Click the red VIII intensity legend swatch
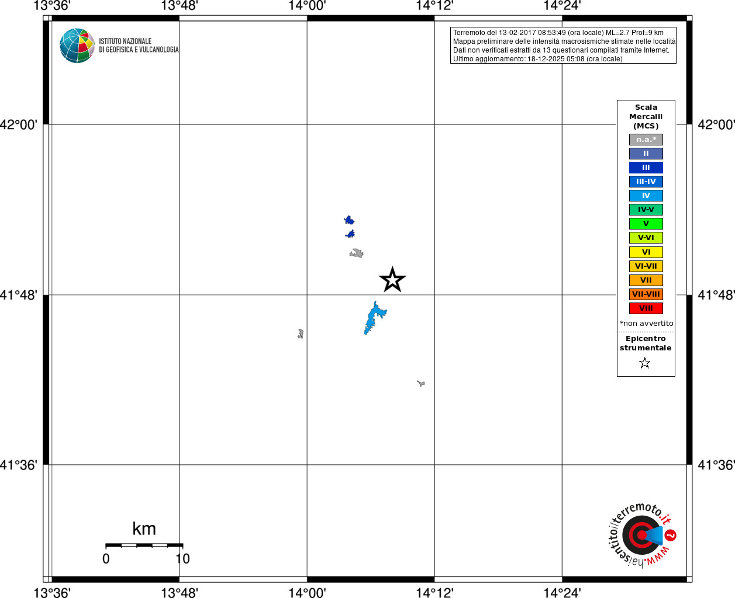The width and height of the screenshot is (735, 598). click(646, 308)
